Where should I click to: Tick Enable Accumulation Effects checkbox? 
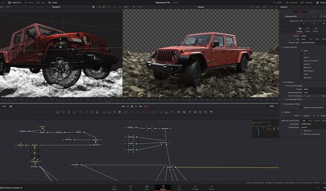point(302,107)
